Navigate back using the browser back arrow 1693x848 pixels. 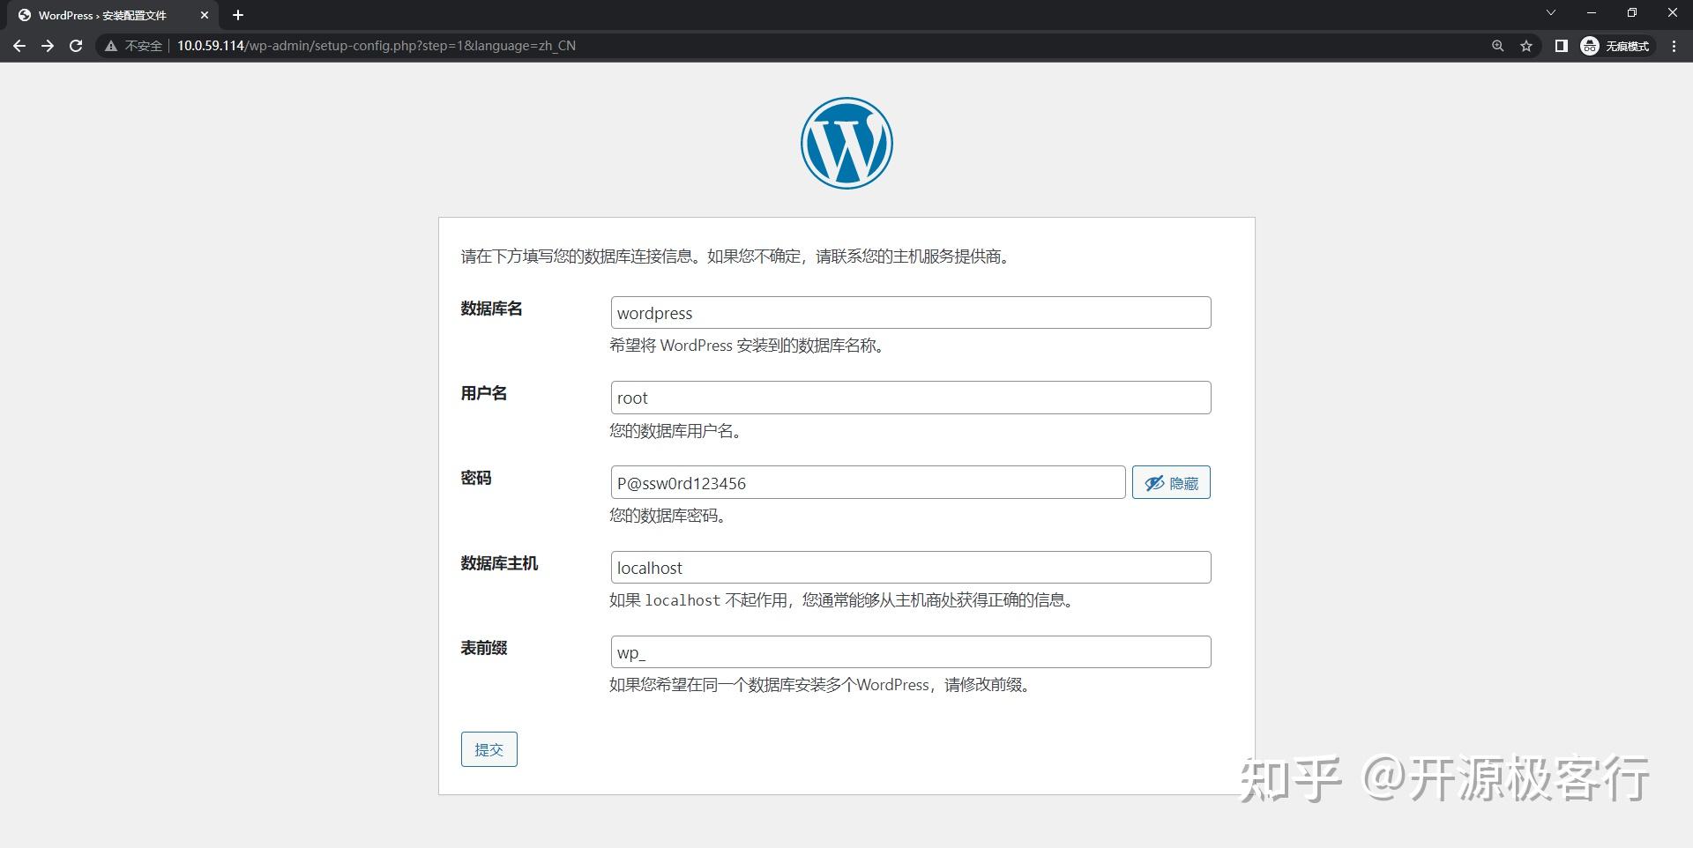click(x=19, y=46)
